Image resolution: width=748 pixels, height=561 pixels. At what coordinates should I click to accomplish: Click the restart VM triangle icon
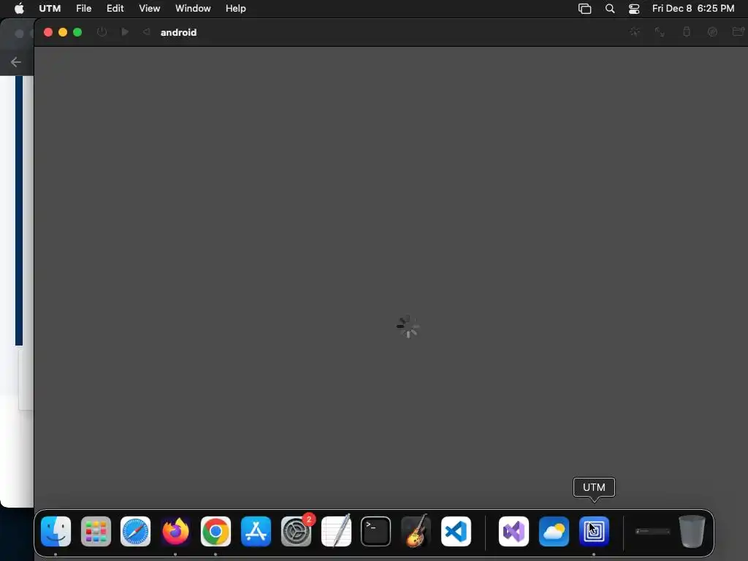[x=146, y=32]
